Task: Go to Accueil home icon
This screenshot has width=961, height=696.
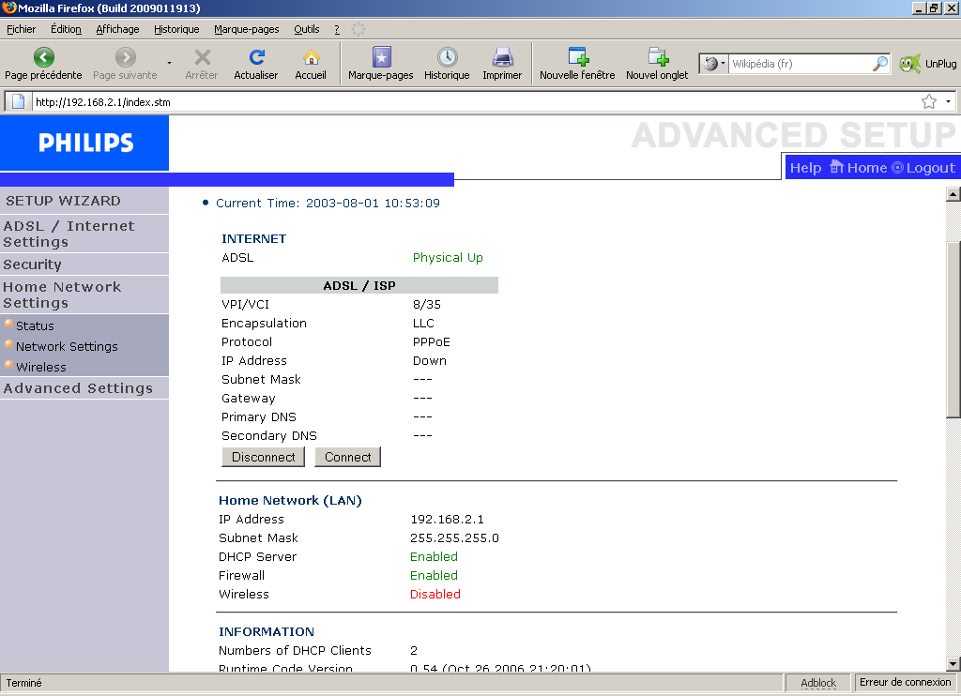Action: (311, 57)
